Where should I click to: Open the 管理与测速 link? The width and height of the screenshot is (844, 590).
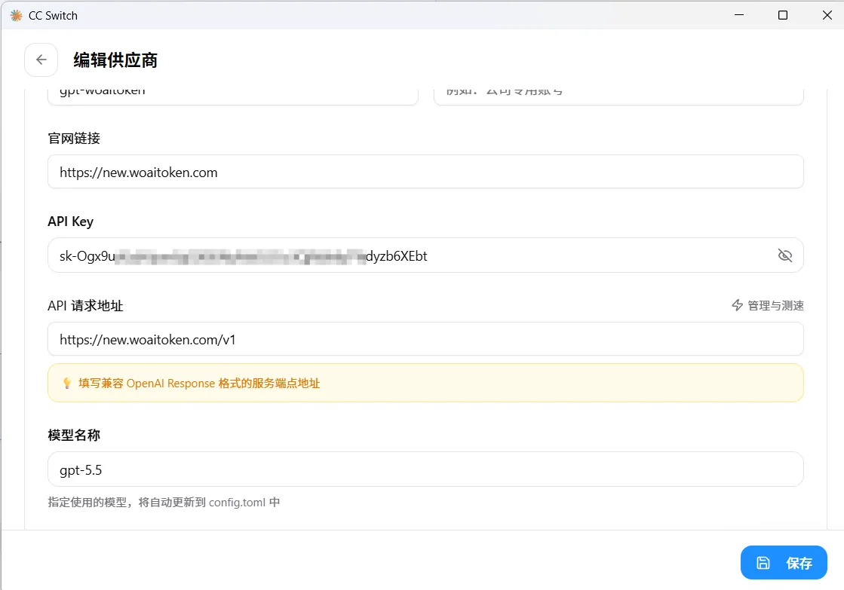pyautogui.click(x=768, y=305)
